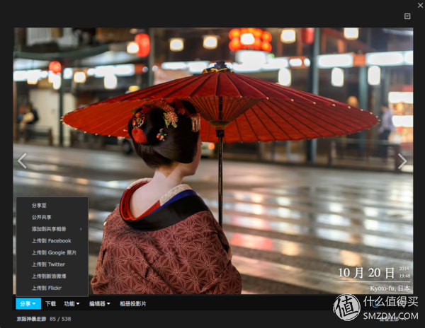425x328 pixels.
Task: Choose 上传到 Google 照片
Action: [x=54, y=252]
